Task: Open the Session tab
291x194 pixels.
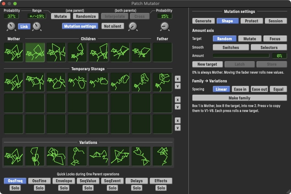Action: 275,21
